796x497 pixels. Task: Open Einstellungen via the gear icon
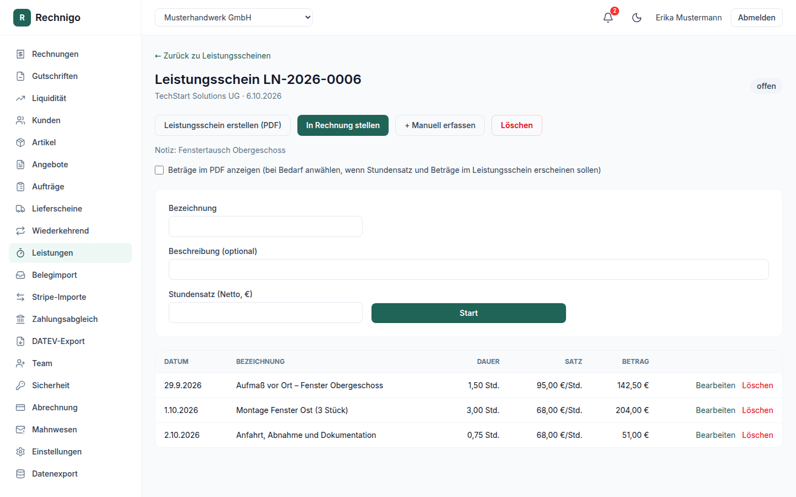[x=20, y=452]
